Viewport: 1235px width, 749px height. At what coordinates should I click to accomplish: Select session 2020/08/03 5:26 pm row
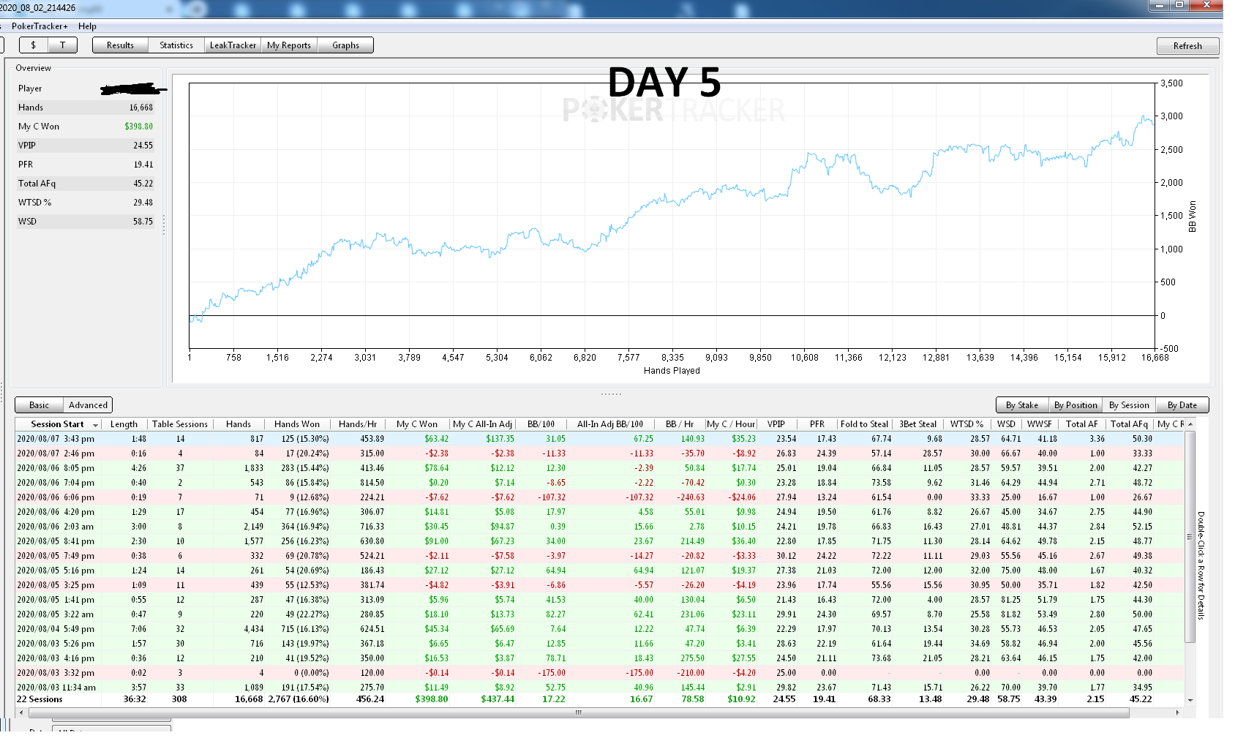(x=599, y=644)
